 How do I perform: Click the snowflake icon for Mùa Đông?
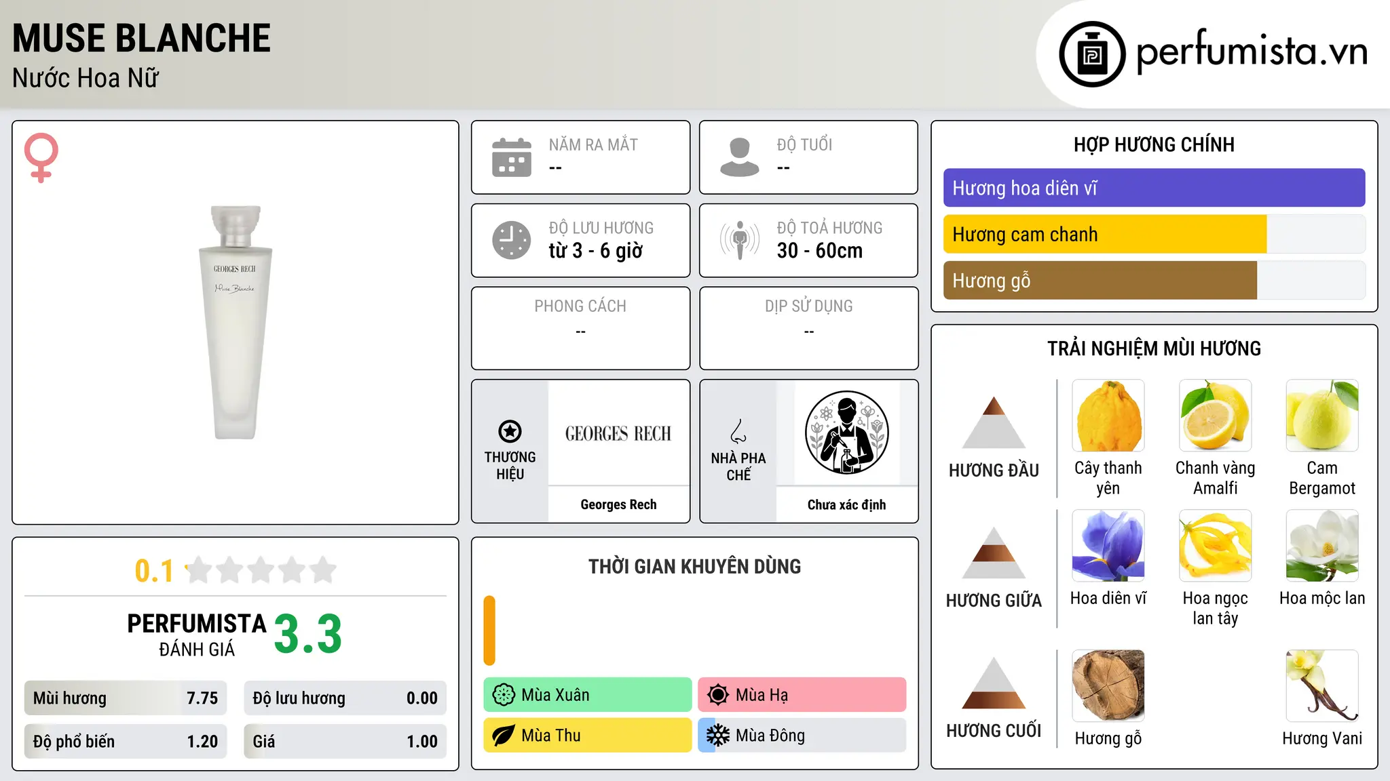coord(717,736)
